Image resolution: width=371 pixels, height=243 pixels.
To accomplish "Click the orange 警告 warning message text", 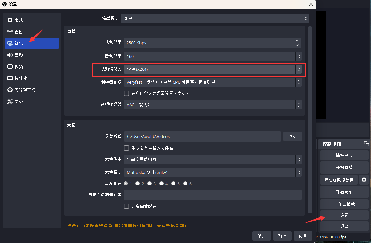I will pos(127,226).
